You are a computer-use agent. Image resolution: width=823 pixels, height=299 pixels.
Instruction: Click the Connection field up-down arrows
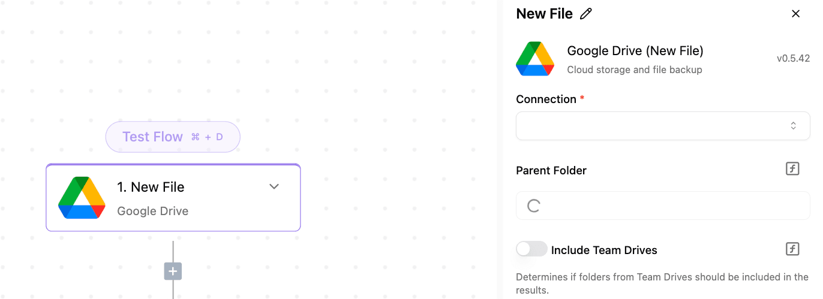pyautogui.click(x=793, y=126)
